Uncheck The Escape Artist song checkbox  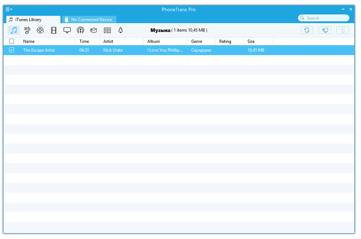point(12,50)
